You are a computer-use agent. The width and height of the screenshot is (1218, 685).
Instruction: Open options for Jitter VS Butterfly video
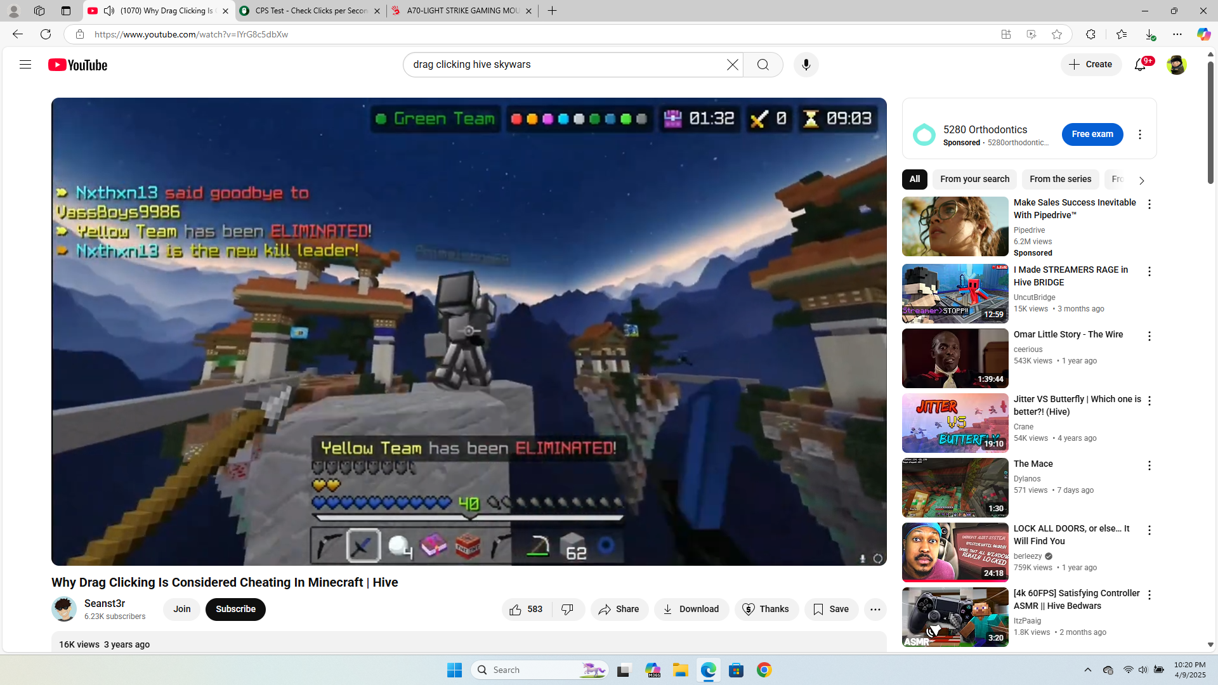click(x=1149, y=401)
